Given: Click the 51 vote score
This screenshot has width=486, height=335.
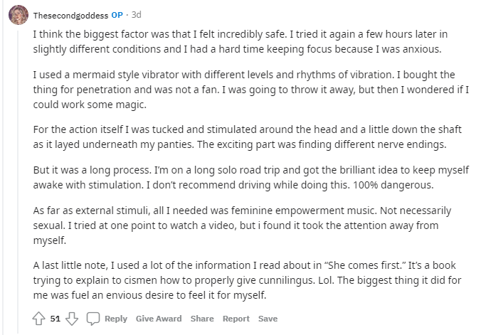Looking at the screenshot, I should (56, 319).
